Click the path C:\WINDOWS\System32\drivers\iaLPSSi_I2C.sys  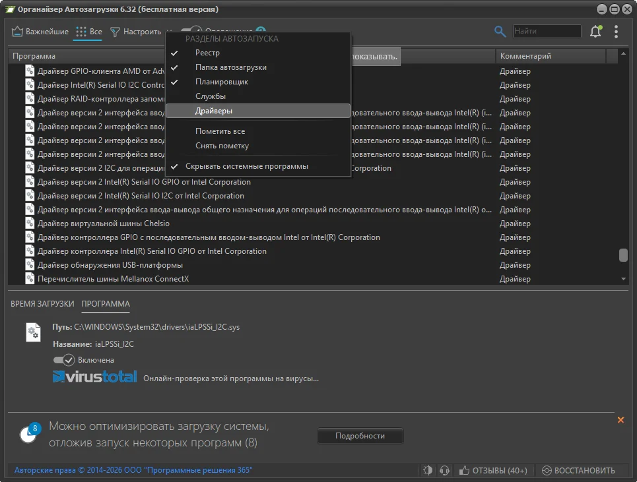pos(157,327)
